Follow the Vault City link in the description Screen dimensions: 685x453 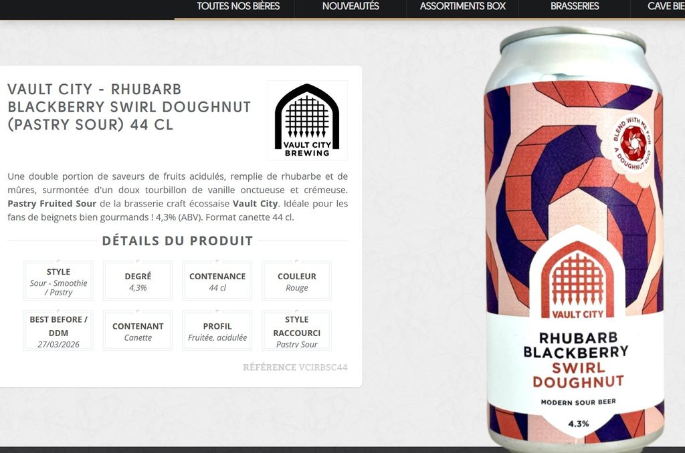coord(255,204)
